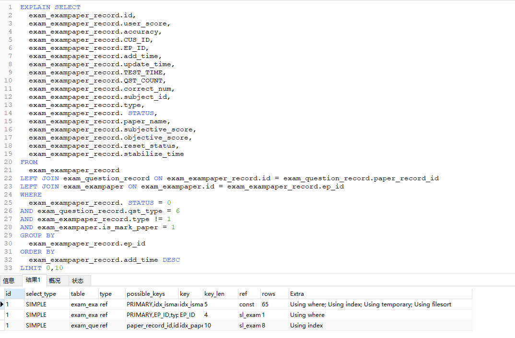Select the possible_keys column header
The image size is (515, 338).
pos(152,294)
